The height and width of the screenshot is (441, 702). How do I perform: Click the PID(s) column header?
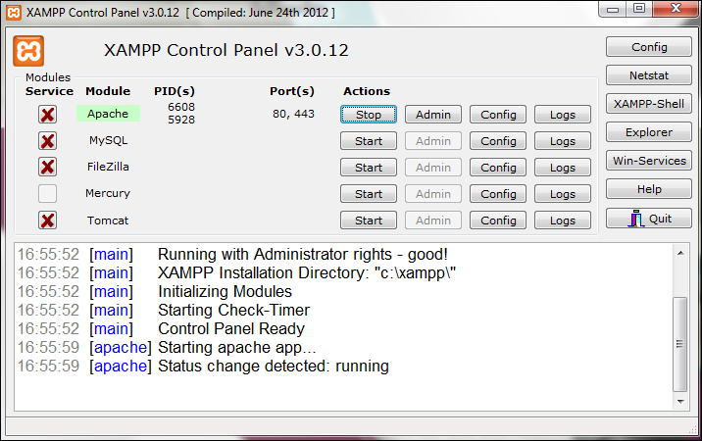point(175,91)
